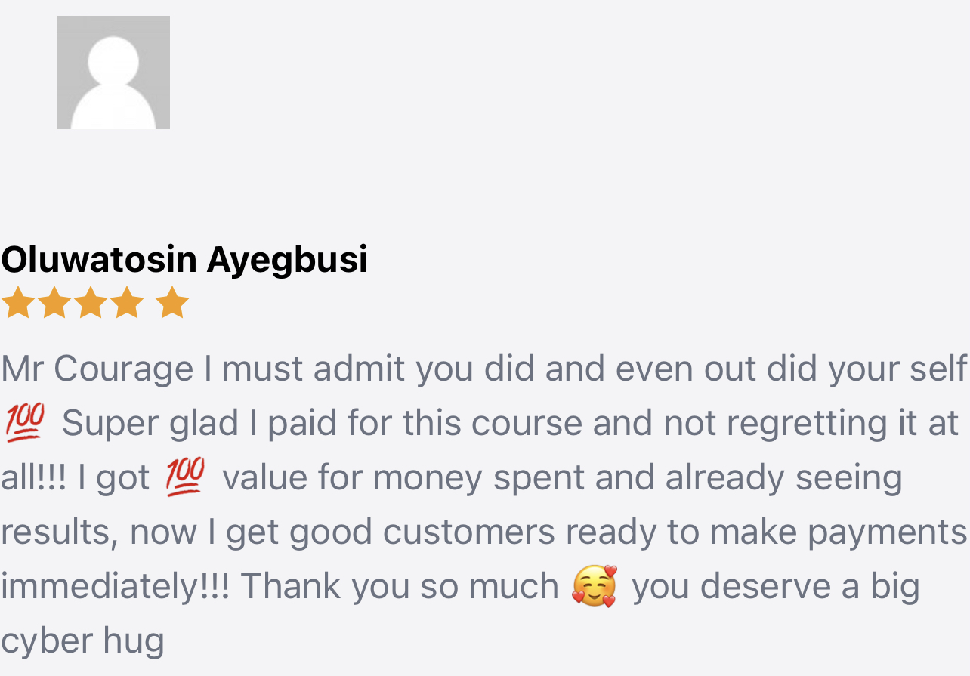Click the words "Mr Courage" in review
Viewport: 970px width, 676px height.
[97, 369]
